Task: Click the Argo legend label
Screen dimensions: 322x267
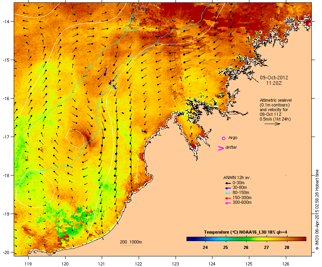Action: pos(233,137)
